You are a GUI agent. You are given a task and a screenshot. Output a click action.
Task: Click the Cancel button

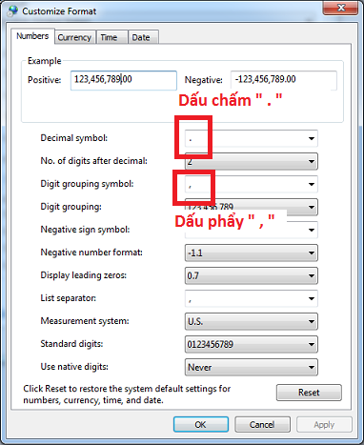pyautogui.click(x=262, y=425)
